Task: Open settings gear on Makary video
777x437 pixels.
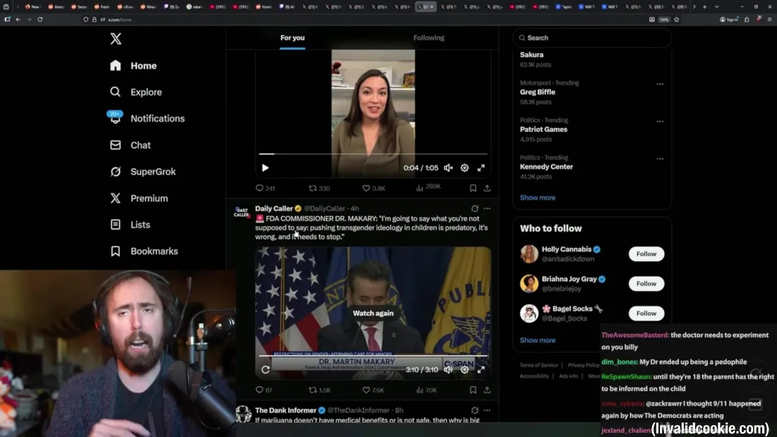Action: click(464, 370)
